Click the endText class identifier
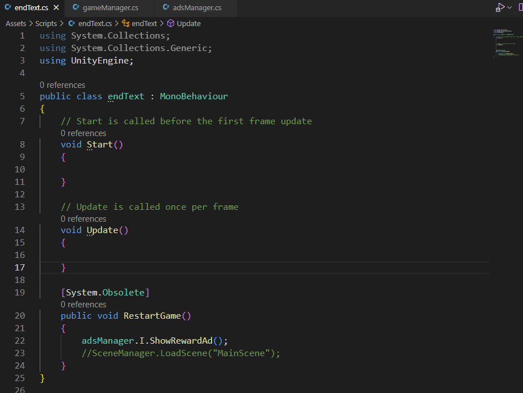Screen dimensions: 523x393 tap(126, 96)
